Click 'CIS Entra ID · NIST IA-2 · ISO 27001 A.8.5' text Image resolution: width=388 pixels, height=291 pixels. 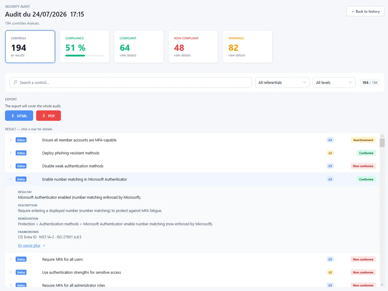tap(50, 237)
